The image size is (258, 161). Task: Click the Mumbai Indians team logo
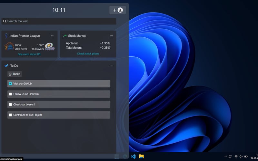click(50, 46)
